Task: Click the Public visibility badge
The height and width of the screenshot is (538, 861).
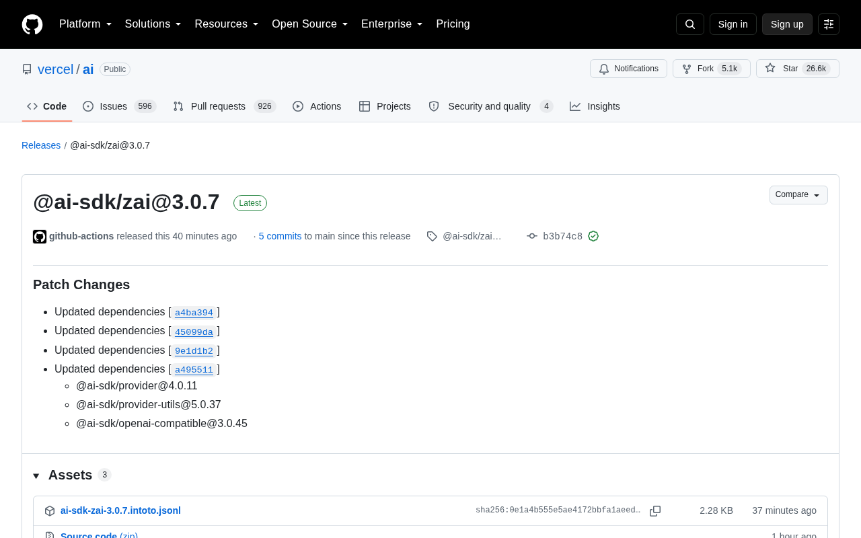Action: click(115, 69)
